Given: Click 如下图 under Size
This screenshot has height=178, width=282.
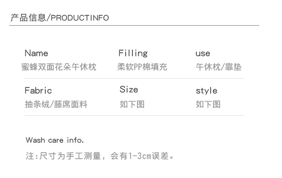Looking at the screenshot, I should point(132,104).
